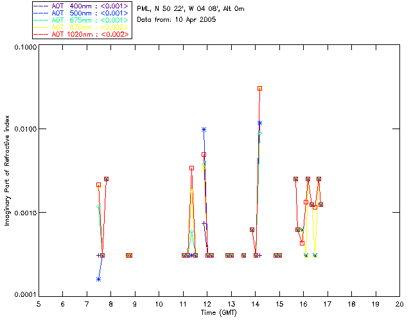The width and height of the screenshot is (411, 329).
Task: Click the blue dashed line sample in legend
Action: coord(41,13)
